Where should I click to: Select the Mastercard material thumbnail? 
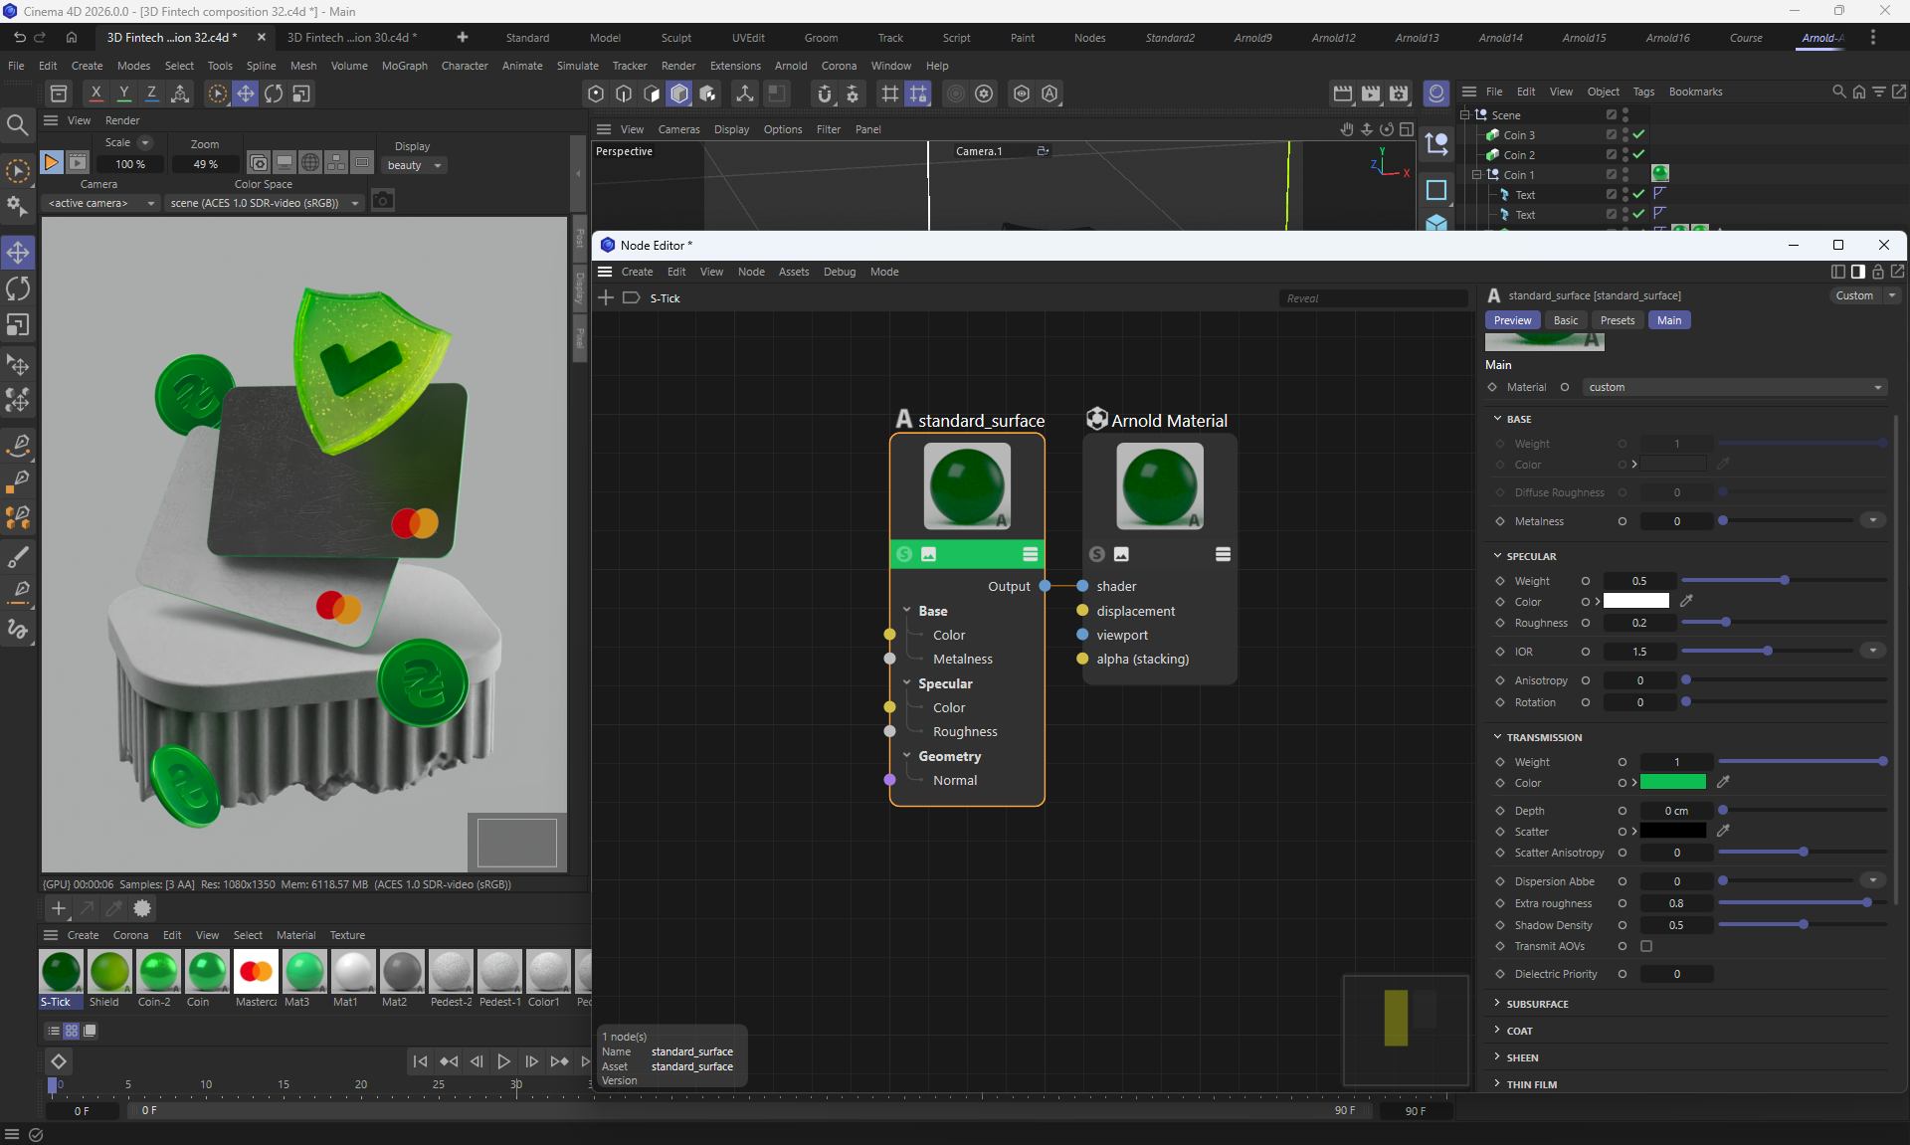256,972
